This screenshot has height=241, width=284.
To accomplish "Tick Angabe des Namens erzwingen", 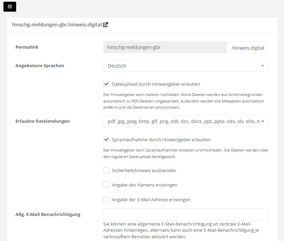I will pos(106,185).
